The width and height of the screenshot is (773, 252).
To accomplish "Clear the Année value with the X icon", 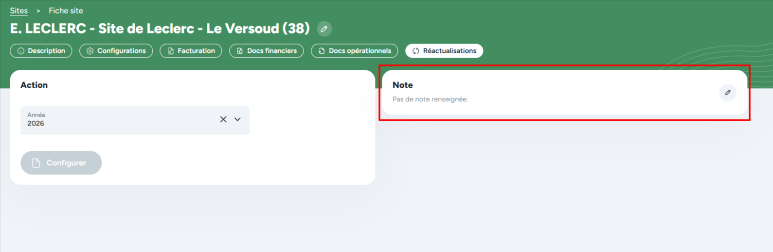I will click(223, 119).
